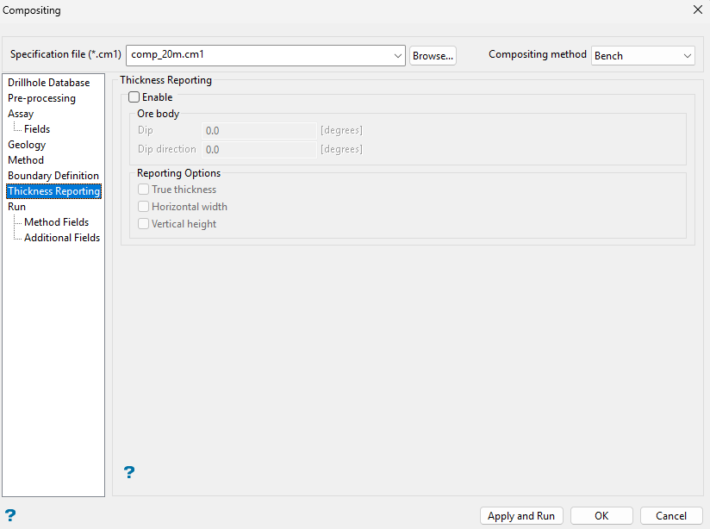Viewport: 710px width, 529px height.
Task: Tick the Enable checkbox
Action: (x=134, y=97)
